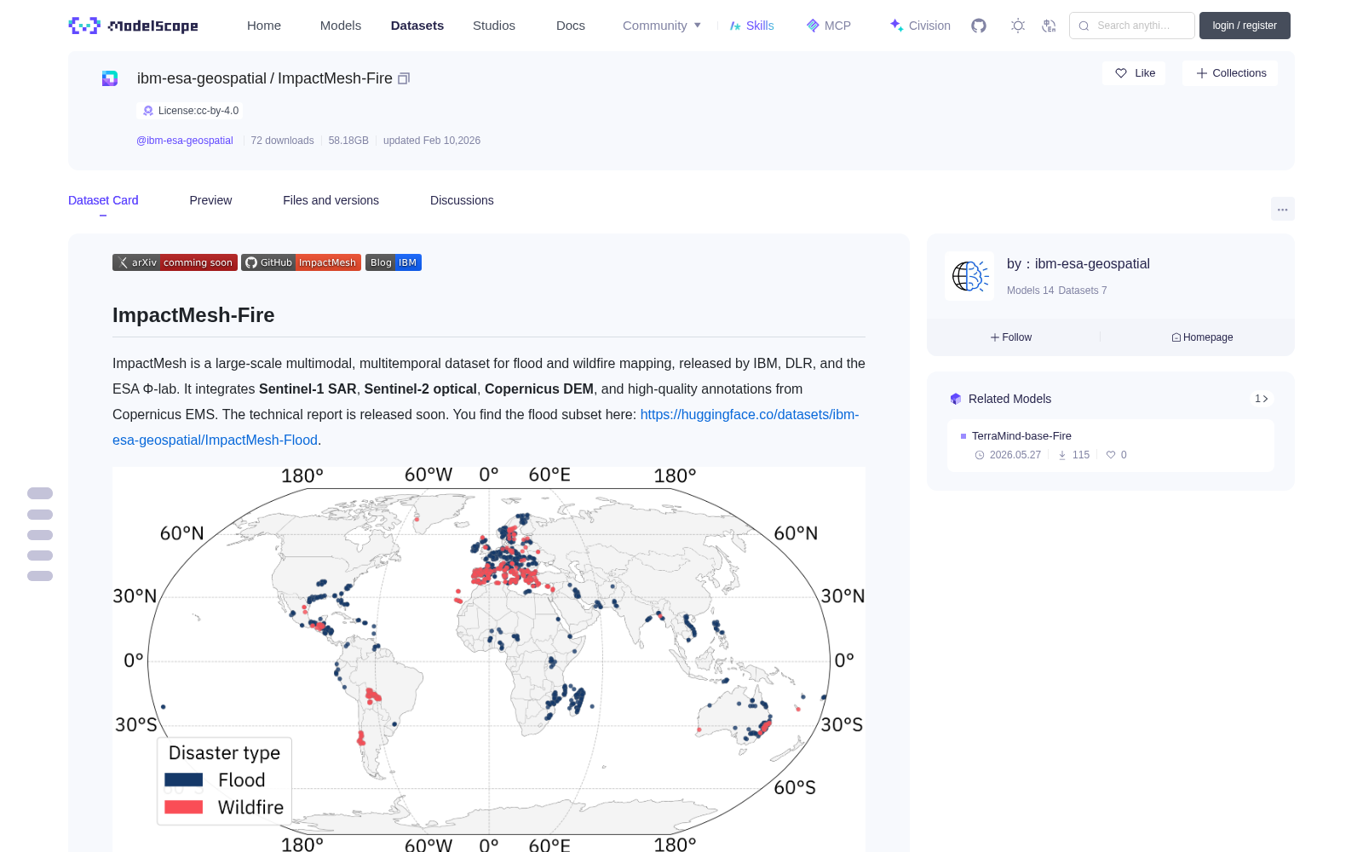Viewport: 1363px width, 852px height.
Task: Click the Civision star icon
Action: 896,26
